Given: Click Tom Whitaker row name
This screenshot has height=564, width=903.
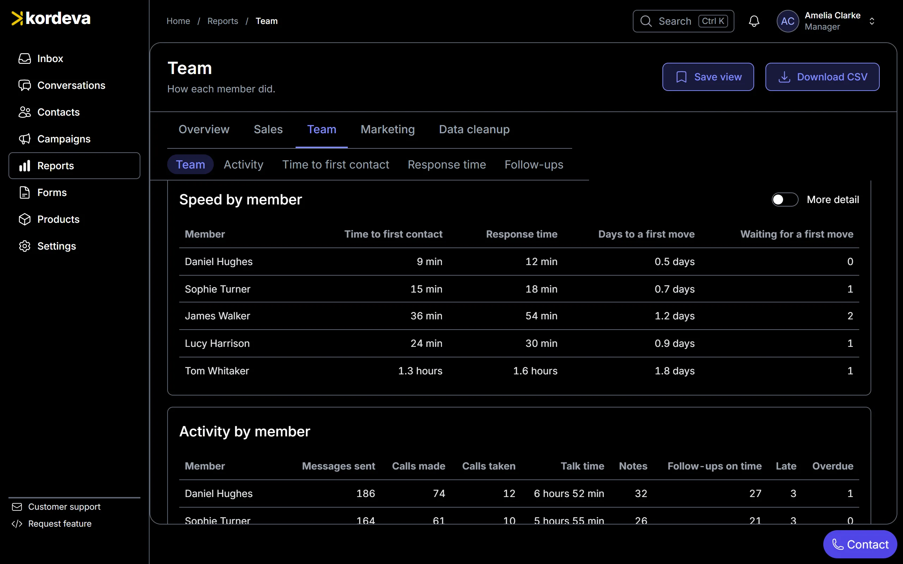Looking at the screenshot, I should pos(217,371).
